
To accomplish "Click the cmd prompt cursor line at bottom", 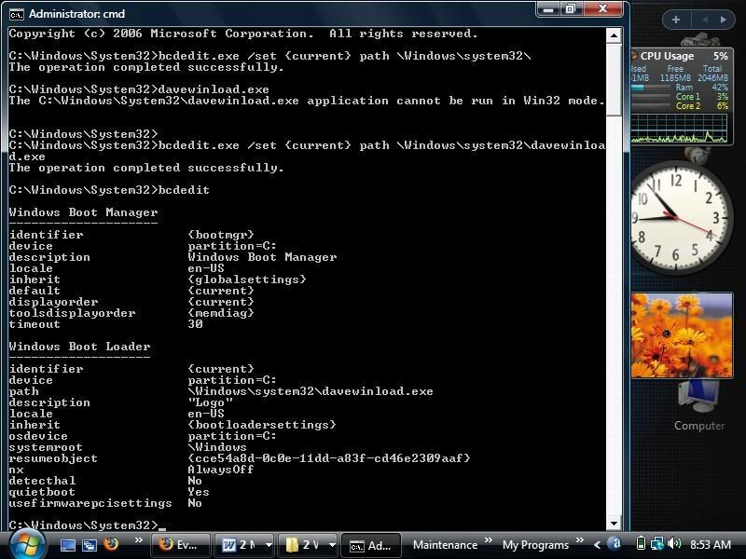I will click(87, 525).
